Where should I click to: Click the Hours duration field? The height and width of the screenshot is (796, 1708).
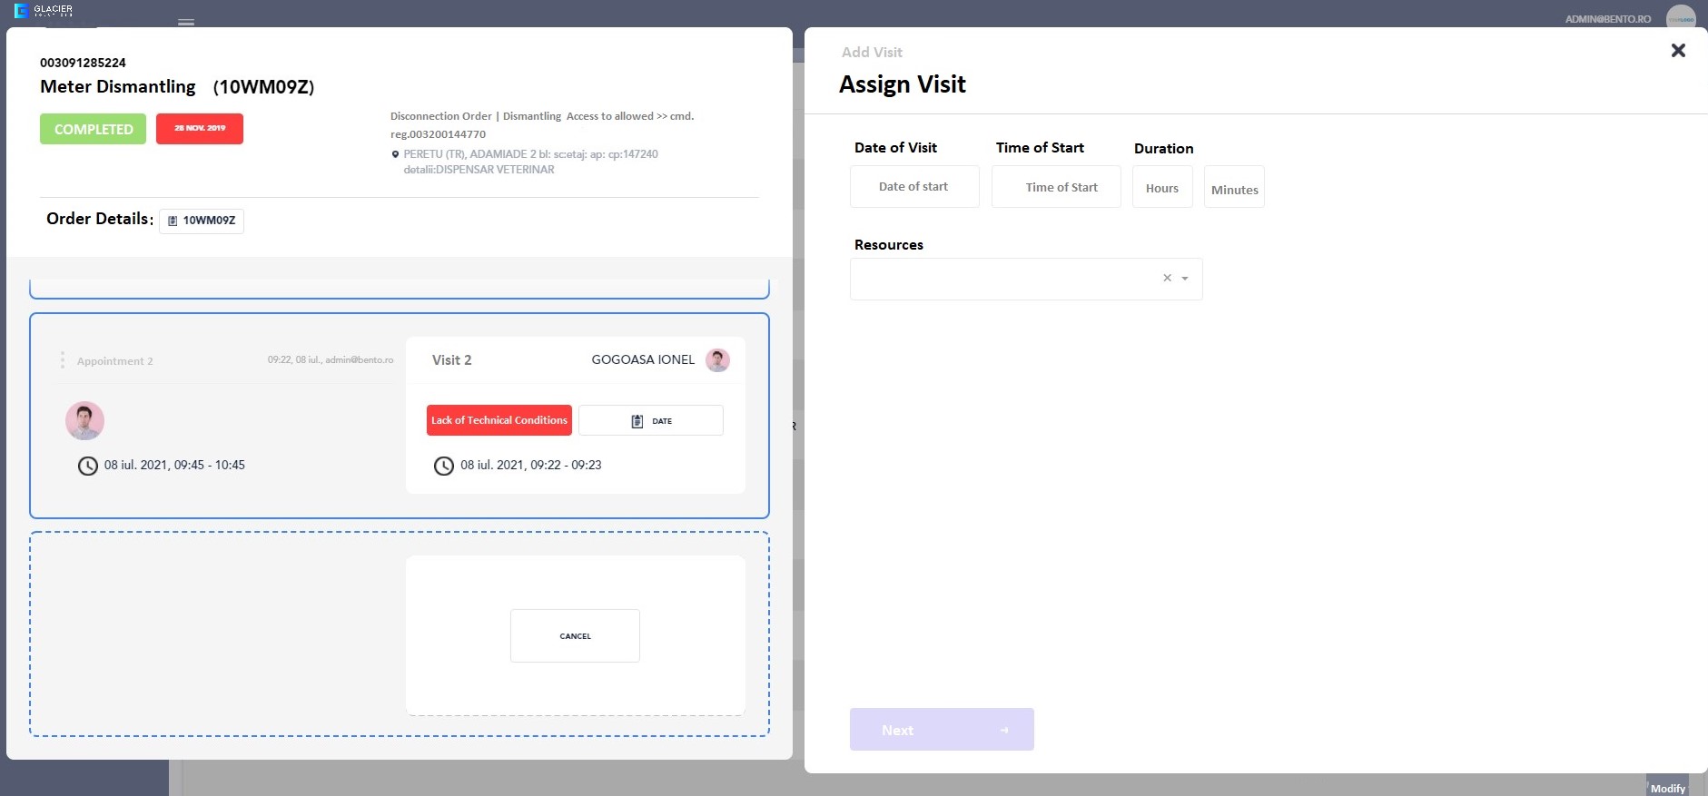click(1161, 188)
